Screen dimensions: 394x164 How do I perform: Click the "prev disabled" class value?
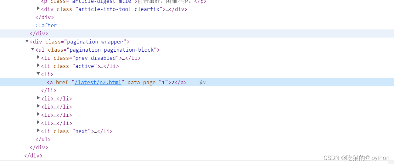point(95,58)
